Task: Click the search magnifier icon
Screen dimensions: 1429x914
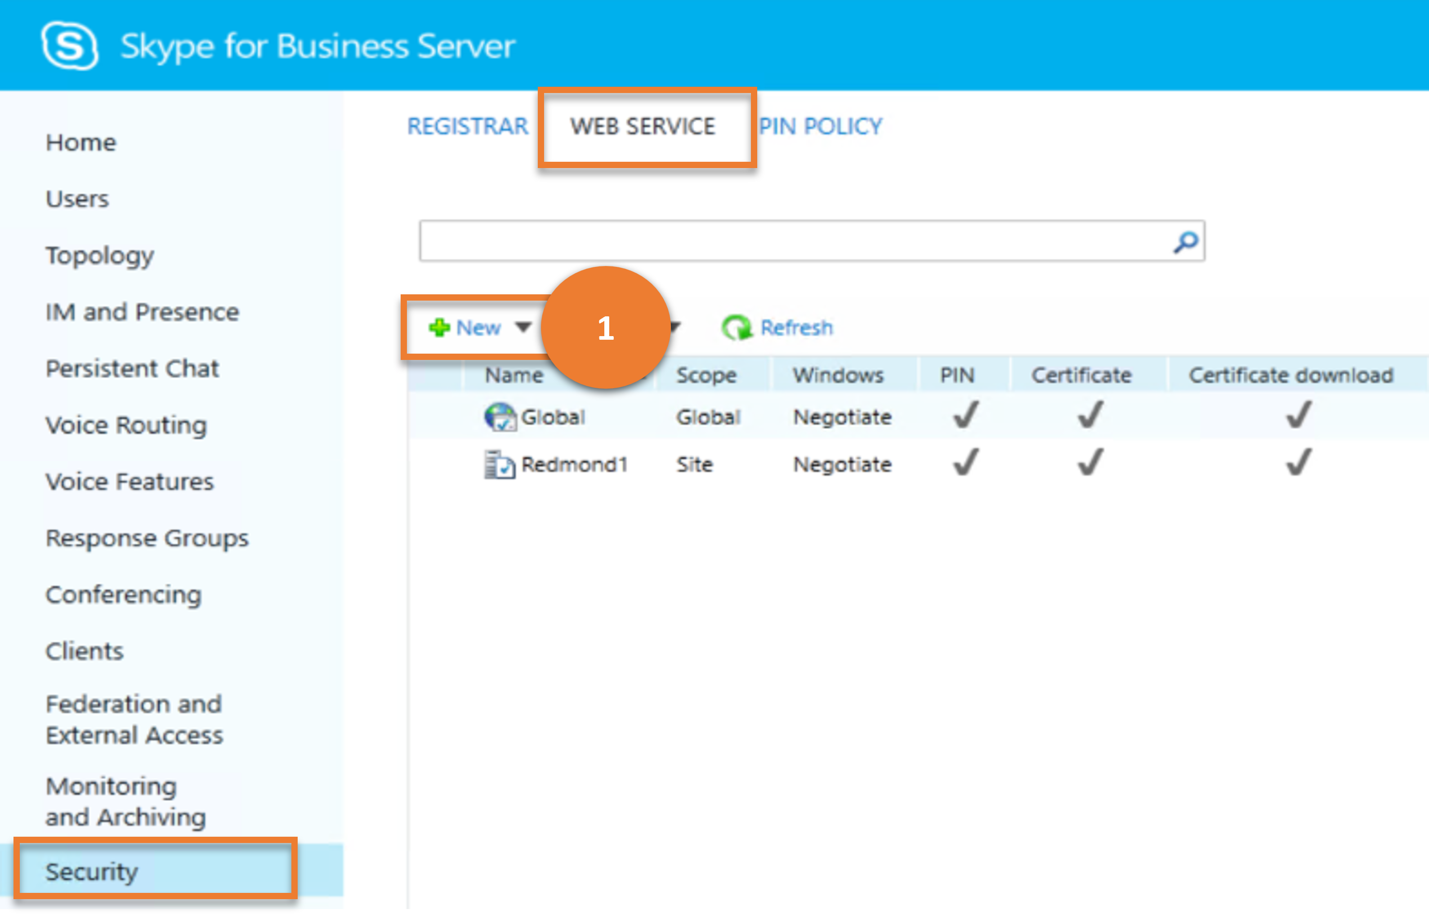Action: [1185, 242]
